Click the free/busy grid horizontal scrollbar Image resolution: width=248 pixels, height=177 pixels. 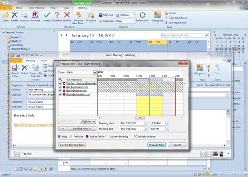point(140,118)
